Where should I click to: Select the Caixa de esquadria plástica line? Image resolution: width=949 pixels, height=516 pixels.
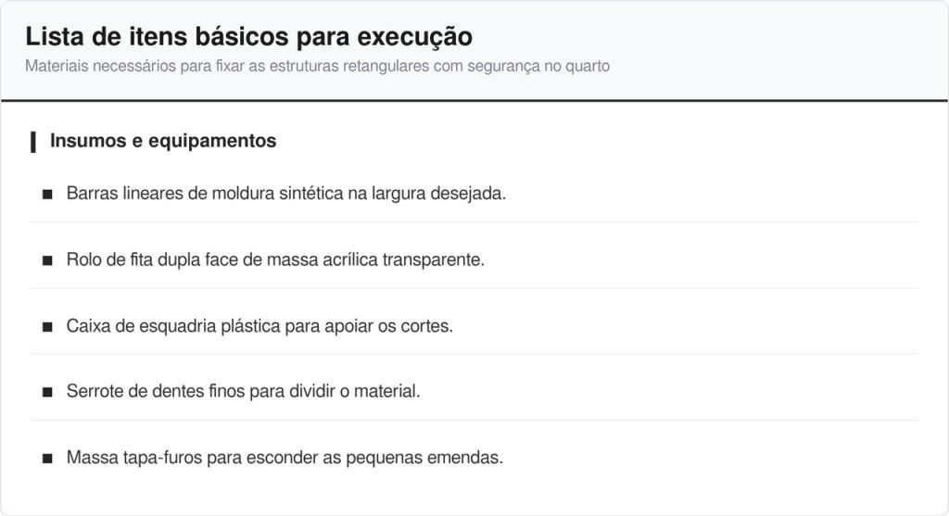pyautogui.click(x=259, y=326)
